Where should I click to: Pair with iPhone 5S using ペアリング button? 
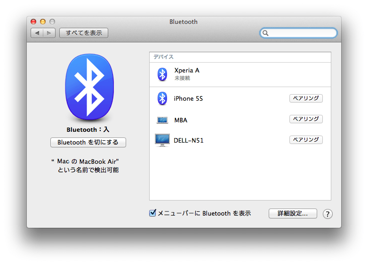pos(306,98)
